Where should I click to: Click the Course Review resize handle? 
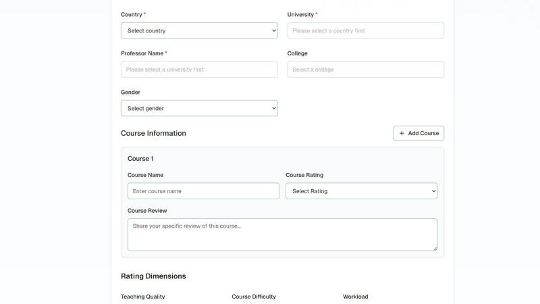coord(435,249)
